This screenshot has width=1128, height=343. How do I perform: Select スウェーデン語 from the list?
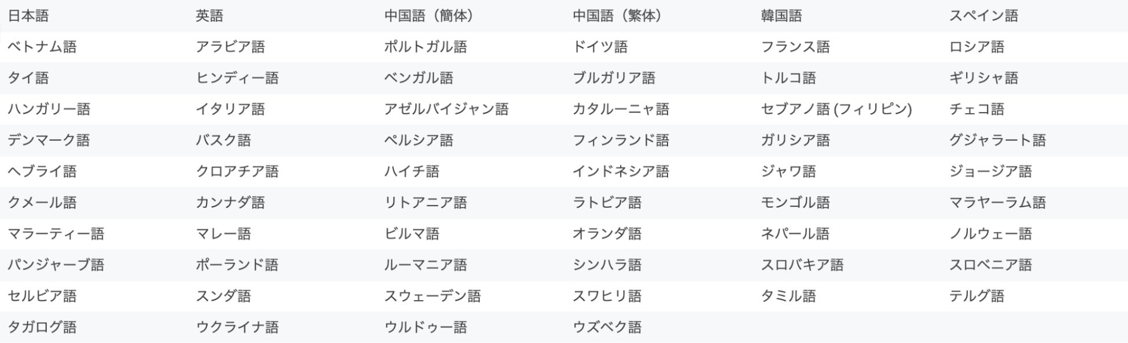pyautogui.click(x=432, y=297)
